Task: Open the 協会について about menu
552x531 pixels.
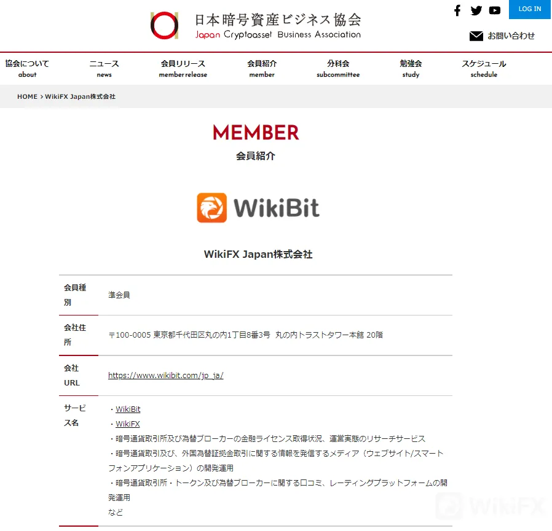Action: coord(27,69)
